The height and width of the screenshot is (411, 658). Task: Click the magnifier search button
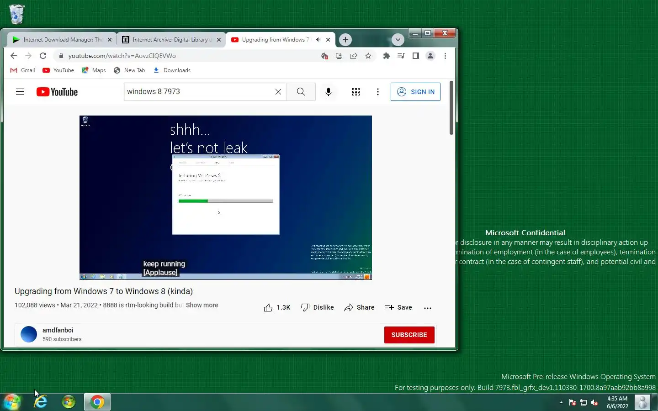(x=301, y=92)
